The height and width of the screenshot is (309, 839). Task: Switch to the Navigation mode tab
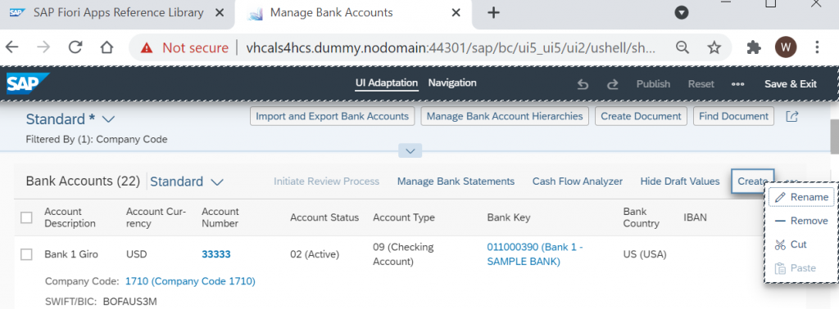(452, 83)
